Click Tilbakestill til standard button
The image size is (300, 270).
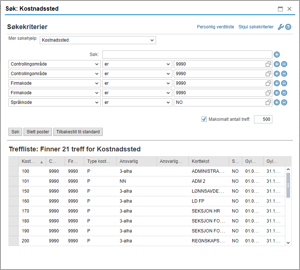78,132
